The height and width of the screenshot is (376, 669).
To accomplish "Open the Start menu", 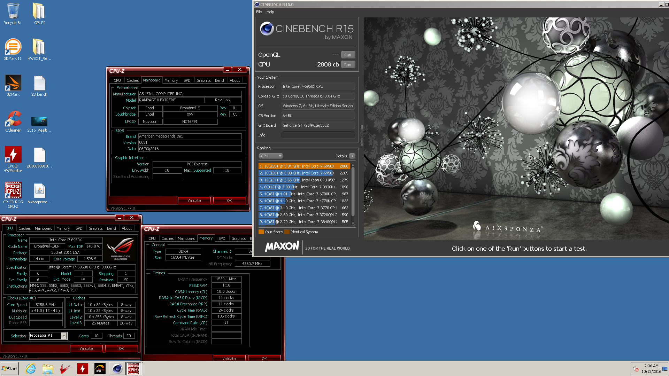I will tap(10, 369).
